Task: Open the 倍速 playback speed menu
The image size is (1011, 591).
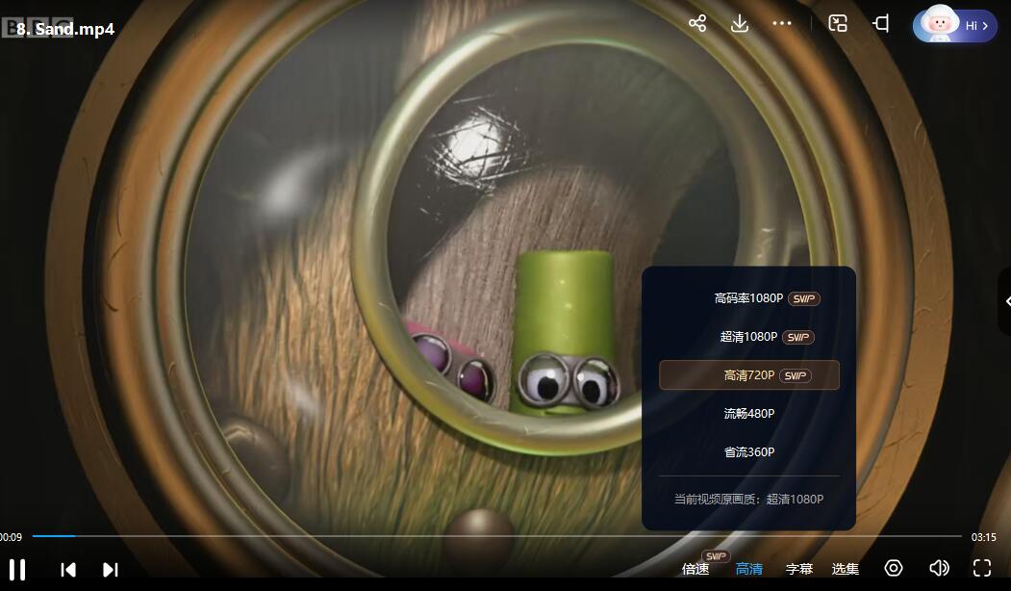Action: click(x=695, y=569)
